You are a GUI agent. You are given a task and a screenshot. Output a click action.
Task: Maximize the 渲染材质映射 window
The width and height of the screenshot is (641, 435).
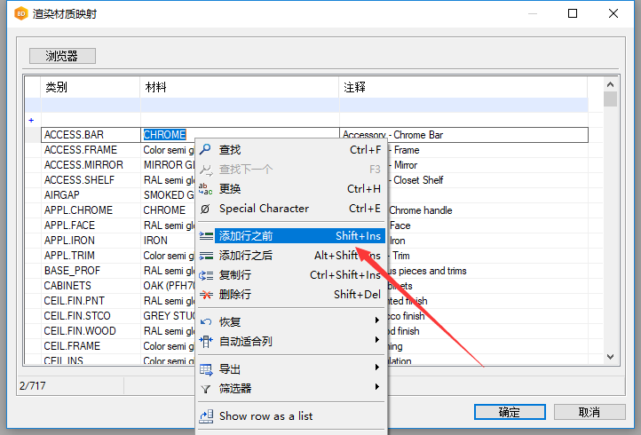(x=573, y=13)
